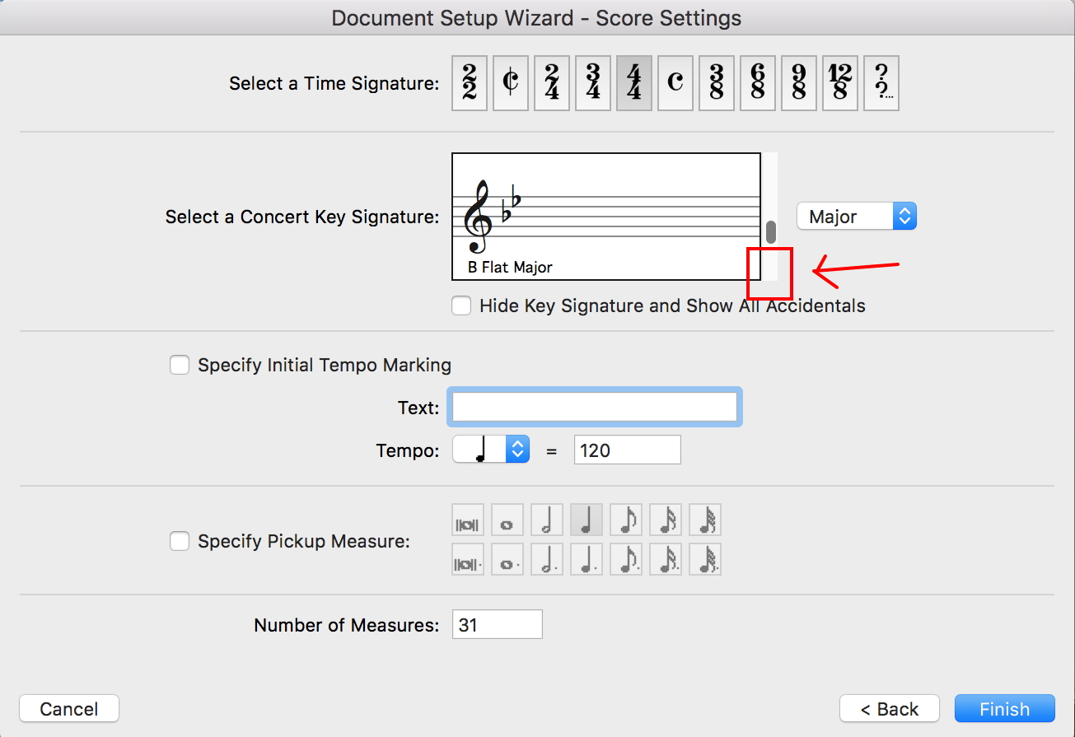
Task: Choose the cut time signature icon
Action: click(511, 83)
